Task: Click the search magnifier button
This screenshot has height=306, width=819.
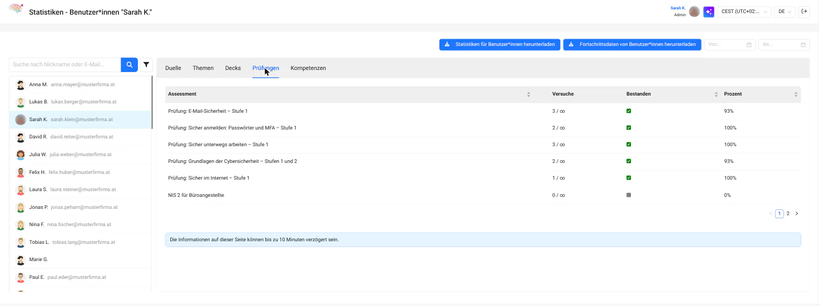Action: (x=129, y=65)
